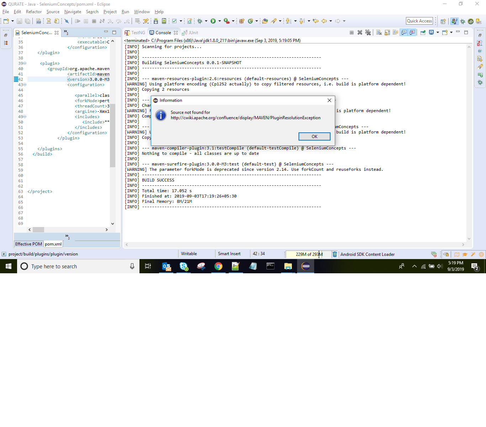
Task: Click the Open Perspective icon
Action: tap(443, 21)
